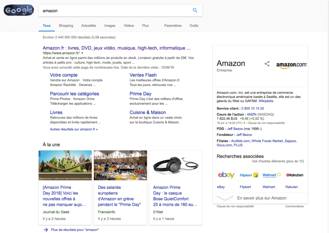
Task: Switch to the Images tab
Action: [110, 26]
